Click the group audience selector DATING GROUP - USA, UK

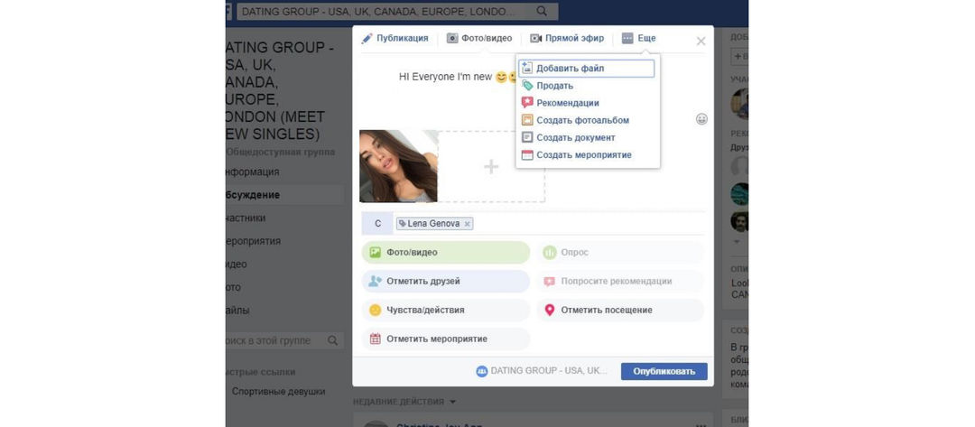pos(542,371)
